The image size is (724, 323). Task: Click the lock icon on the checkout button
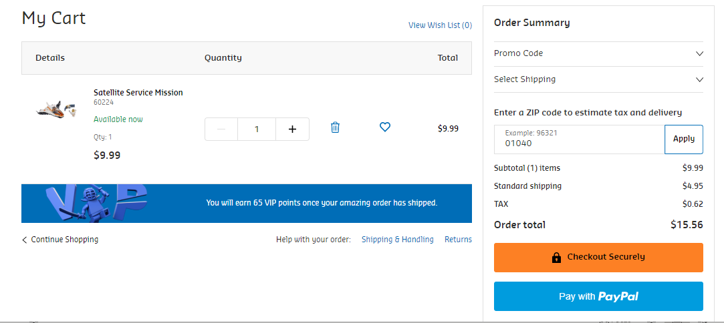(556, 257)
